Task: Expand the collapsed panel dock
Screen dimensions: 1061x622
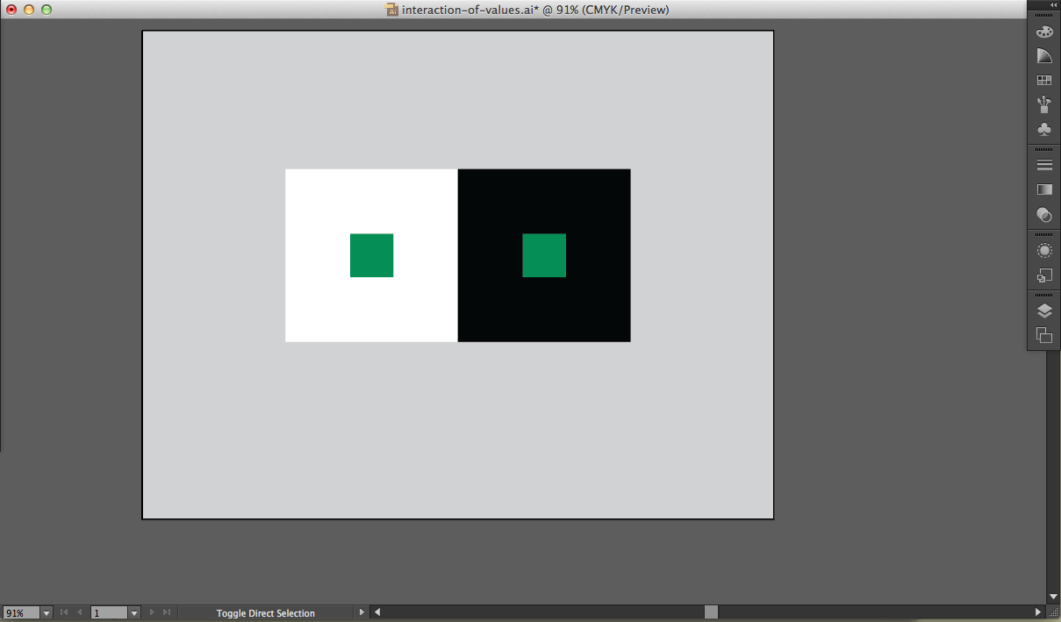Action: click(1053, 5)
